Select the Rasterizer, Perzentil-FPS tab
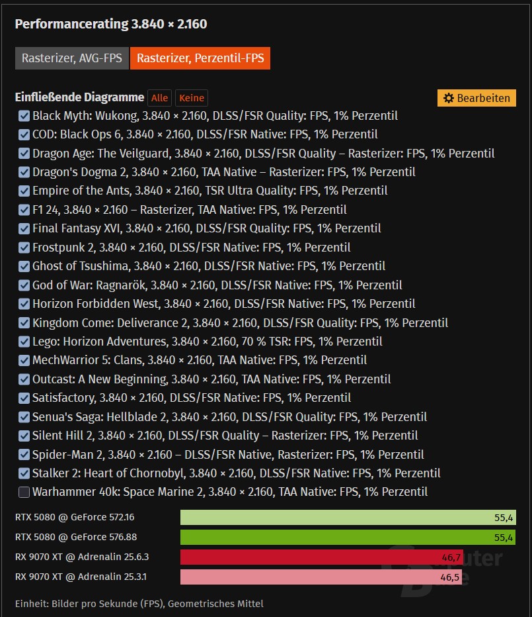Viewport: 532px width, 617px height. coord(201,58)
